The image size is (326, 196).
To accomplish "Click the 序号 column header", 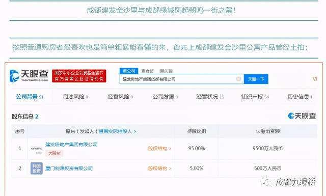I will 20,131.
